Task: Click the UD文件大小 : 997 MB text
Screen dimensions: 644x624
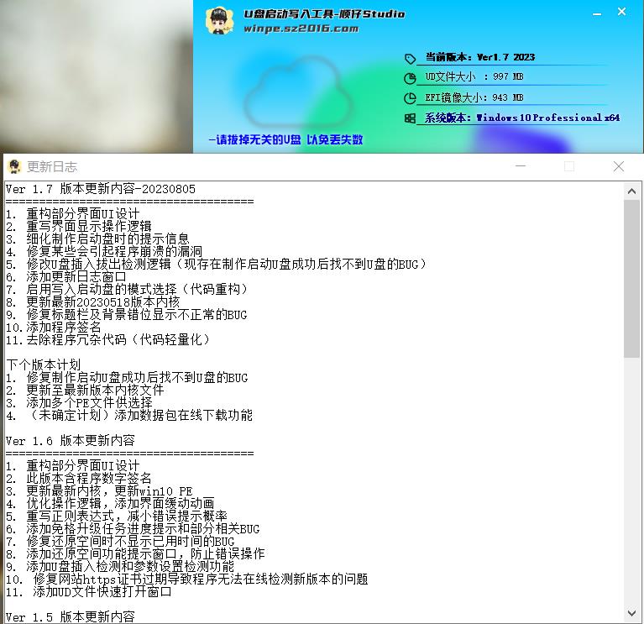Action: pyautogui.click(x=474, y=76)
